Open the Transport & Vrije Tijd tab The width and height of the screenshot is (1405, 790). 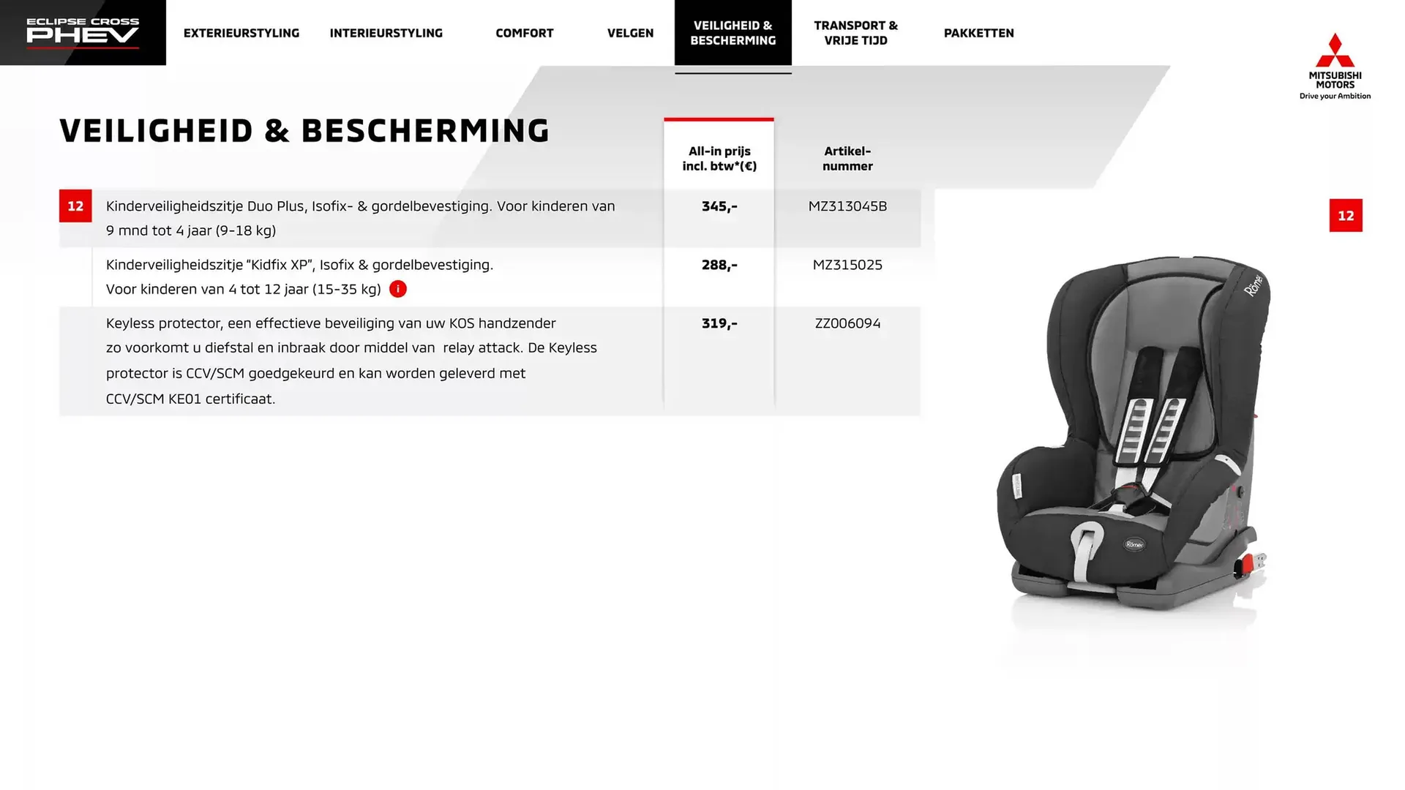(855, 33)
